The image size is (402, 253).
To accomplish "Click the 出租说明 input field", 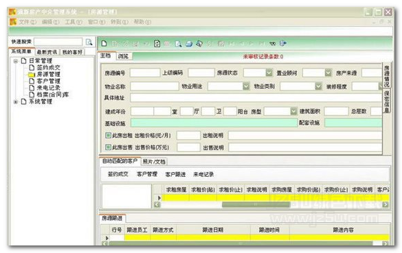I will tap(305, 135).
